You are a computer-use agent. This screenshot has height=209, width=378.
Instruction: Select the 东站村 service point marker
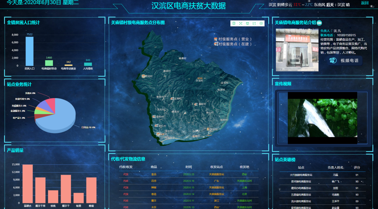[208, 129]
